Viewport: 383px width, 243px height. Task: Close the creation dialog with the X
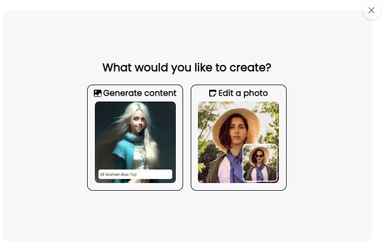(x=372, y=10)
